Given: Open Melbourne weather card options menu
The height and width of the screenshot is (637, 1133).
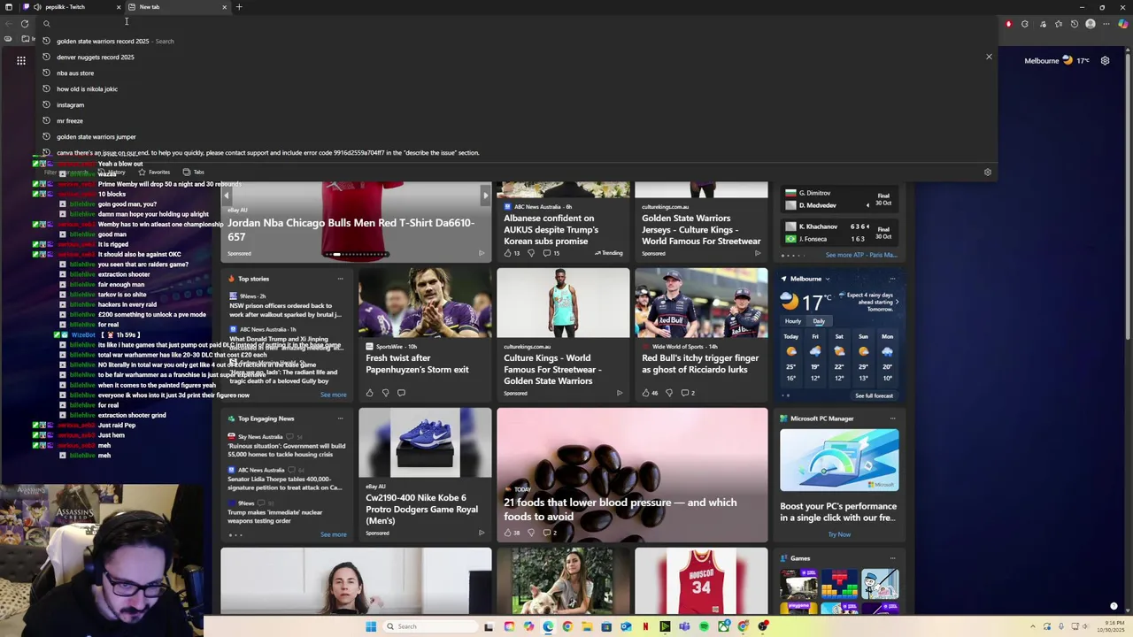Looking at the screenshot, I should click(x=892, y=279).
